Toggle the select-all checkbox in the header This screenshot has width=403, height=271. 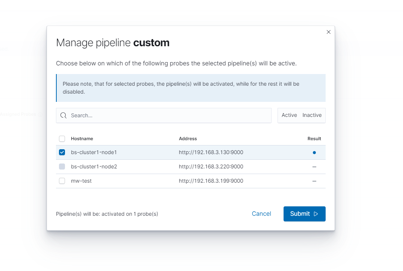pos(62,139)
